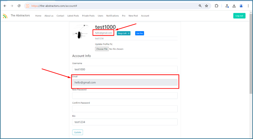Image resolution: width=253 pixels, height=139 pixels.
Task: Open Private Posts page
Action: (x=88, y=16)
